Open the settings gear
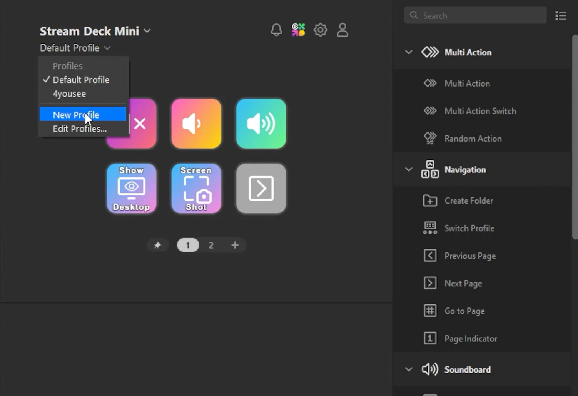This screenshot has width=578, height=396. [320, 30]
